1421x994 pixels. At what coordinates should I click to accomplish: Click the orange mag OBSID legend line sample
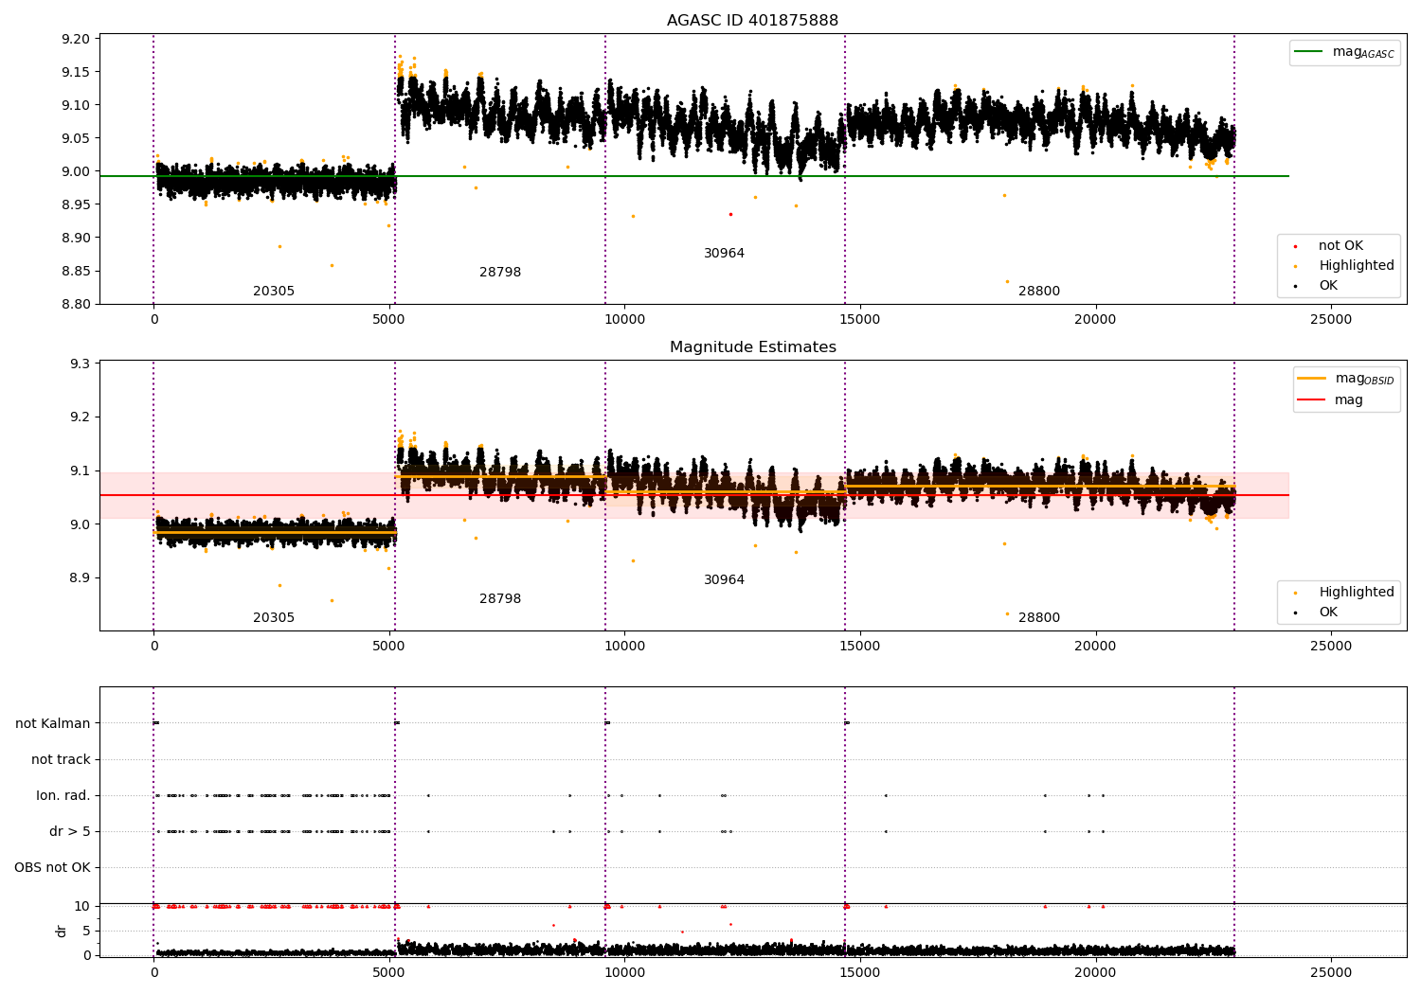pyautogui.click(x=1312, y=379)
